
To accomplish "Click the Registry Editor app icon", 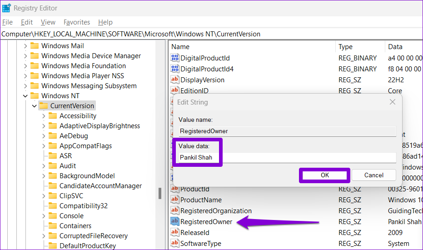I will [x=6, y=8].
